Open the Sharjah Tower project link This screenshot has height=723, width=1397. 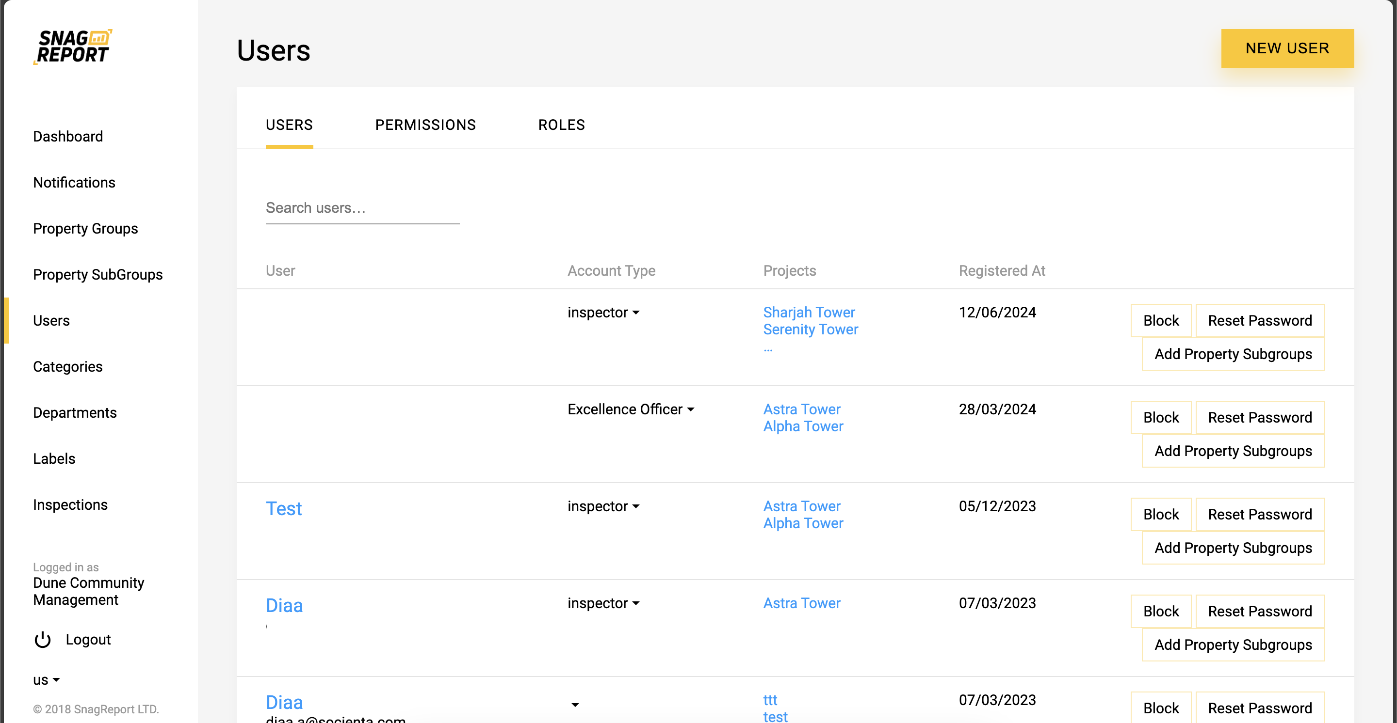[x=809, y=313]
